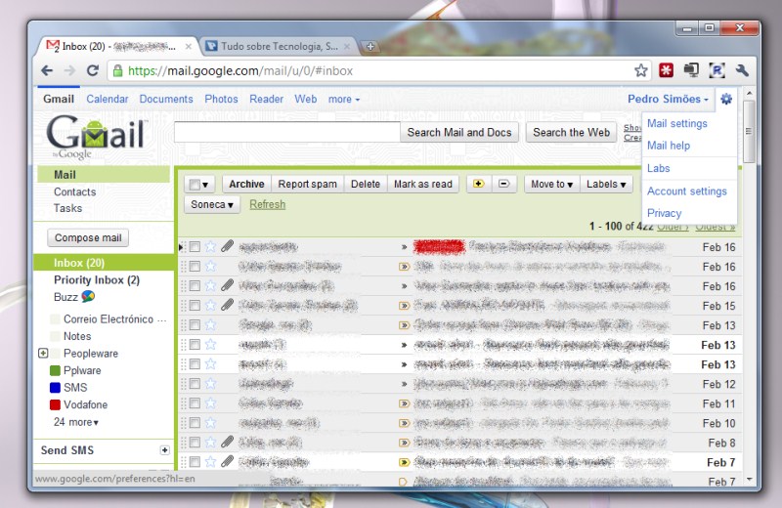The image size is (782, 508).
Task: Open the Pedro Simões account dropdown
Action: pos(668,99)
